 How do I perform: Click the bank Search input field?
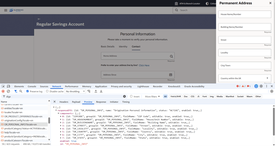click(x=194, y=10)
